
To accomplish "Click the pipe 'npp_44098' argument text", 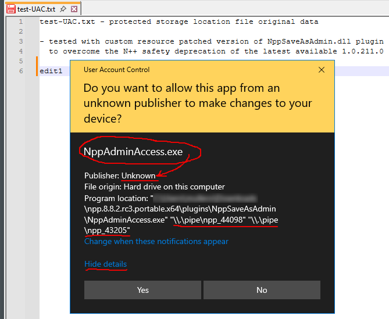I will pos(209,220).
